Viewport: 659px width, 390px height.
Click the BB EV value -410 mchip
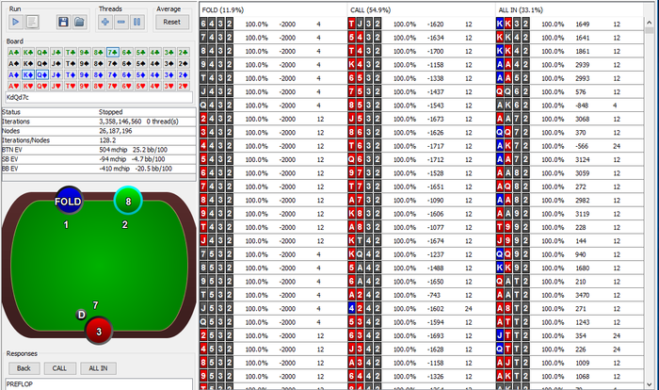[x=114, y=169]
